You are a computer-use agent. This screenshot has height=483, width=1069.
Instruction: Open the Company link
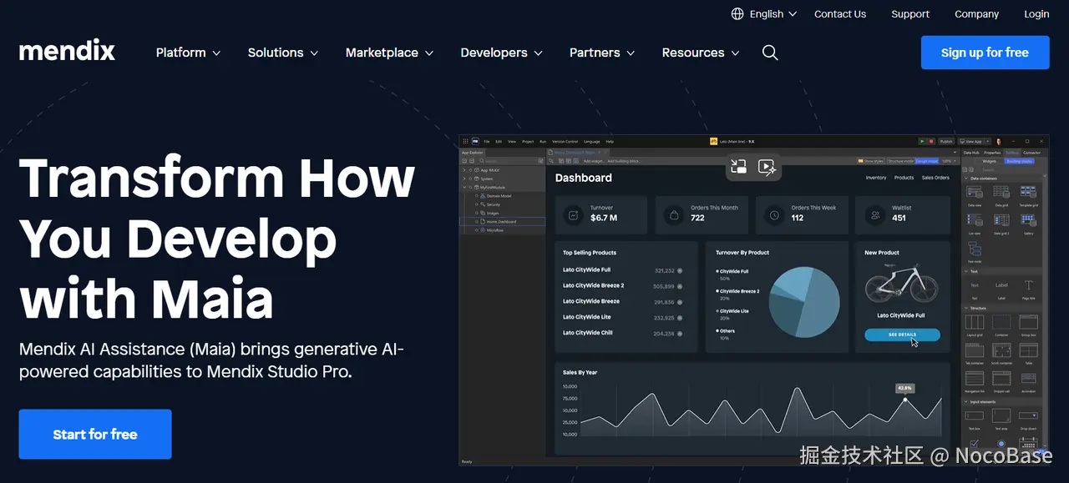pyautogui.click(x=976, y=14)
